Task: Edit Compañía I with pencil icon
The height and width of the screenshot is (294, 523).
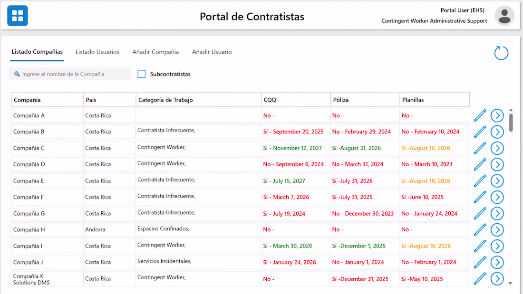Action: coord(480,247)
